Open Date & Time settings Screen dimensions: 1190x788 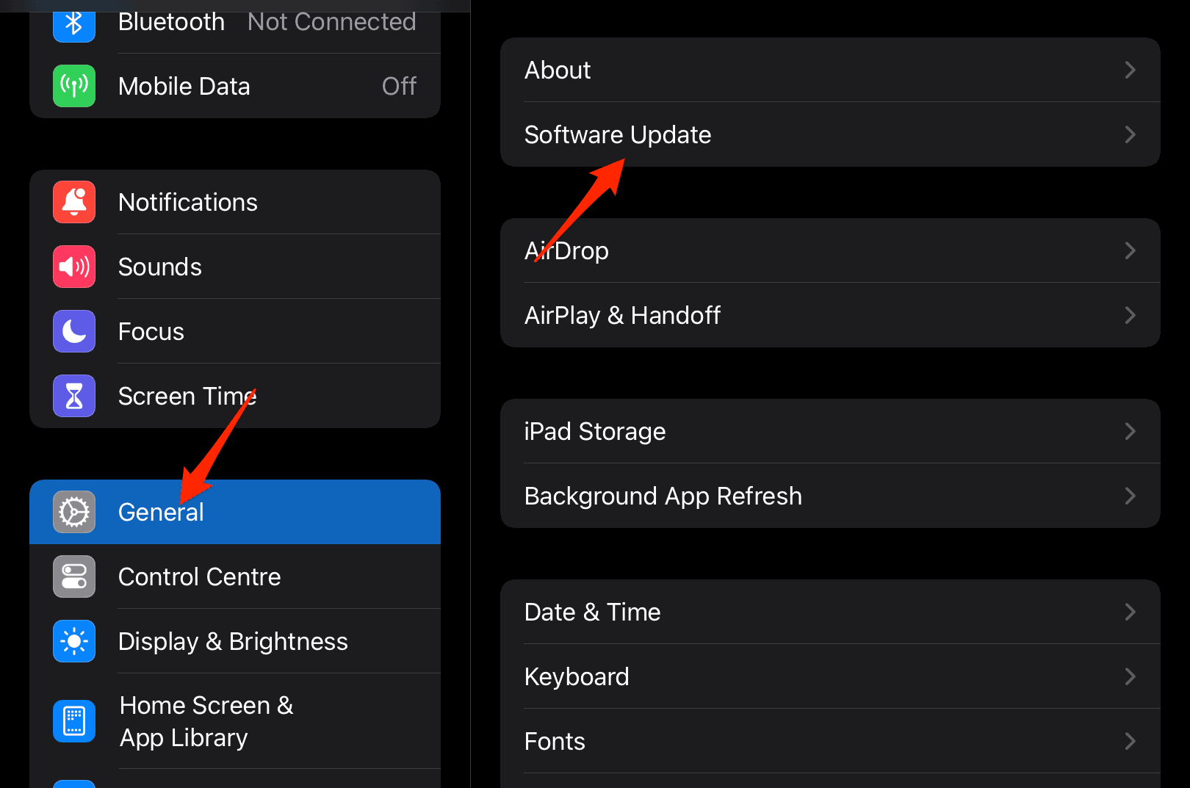pyautogui.click(x=830, y=612)
